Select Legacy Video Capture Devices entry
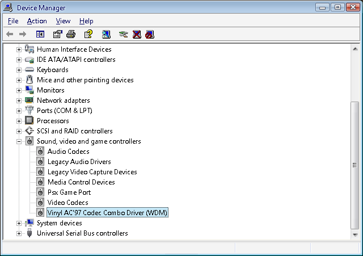The height and width of the screenshot is (256, 363). coord(92,172)
